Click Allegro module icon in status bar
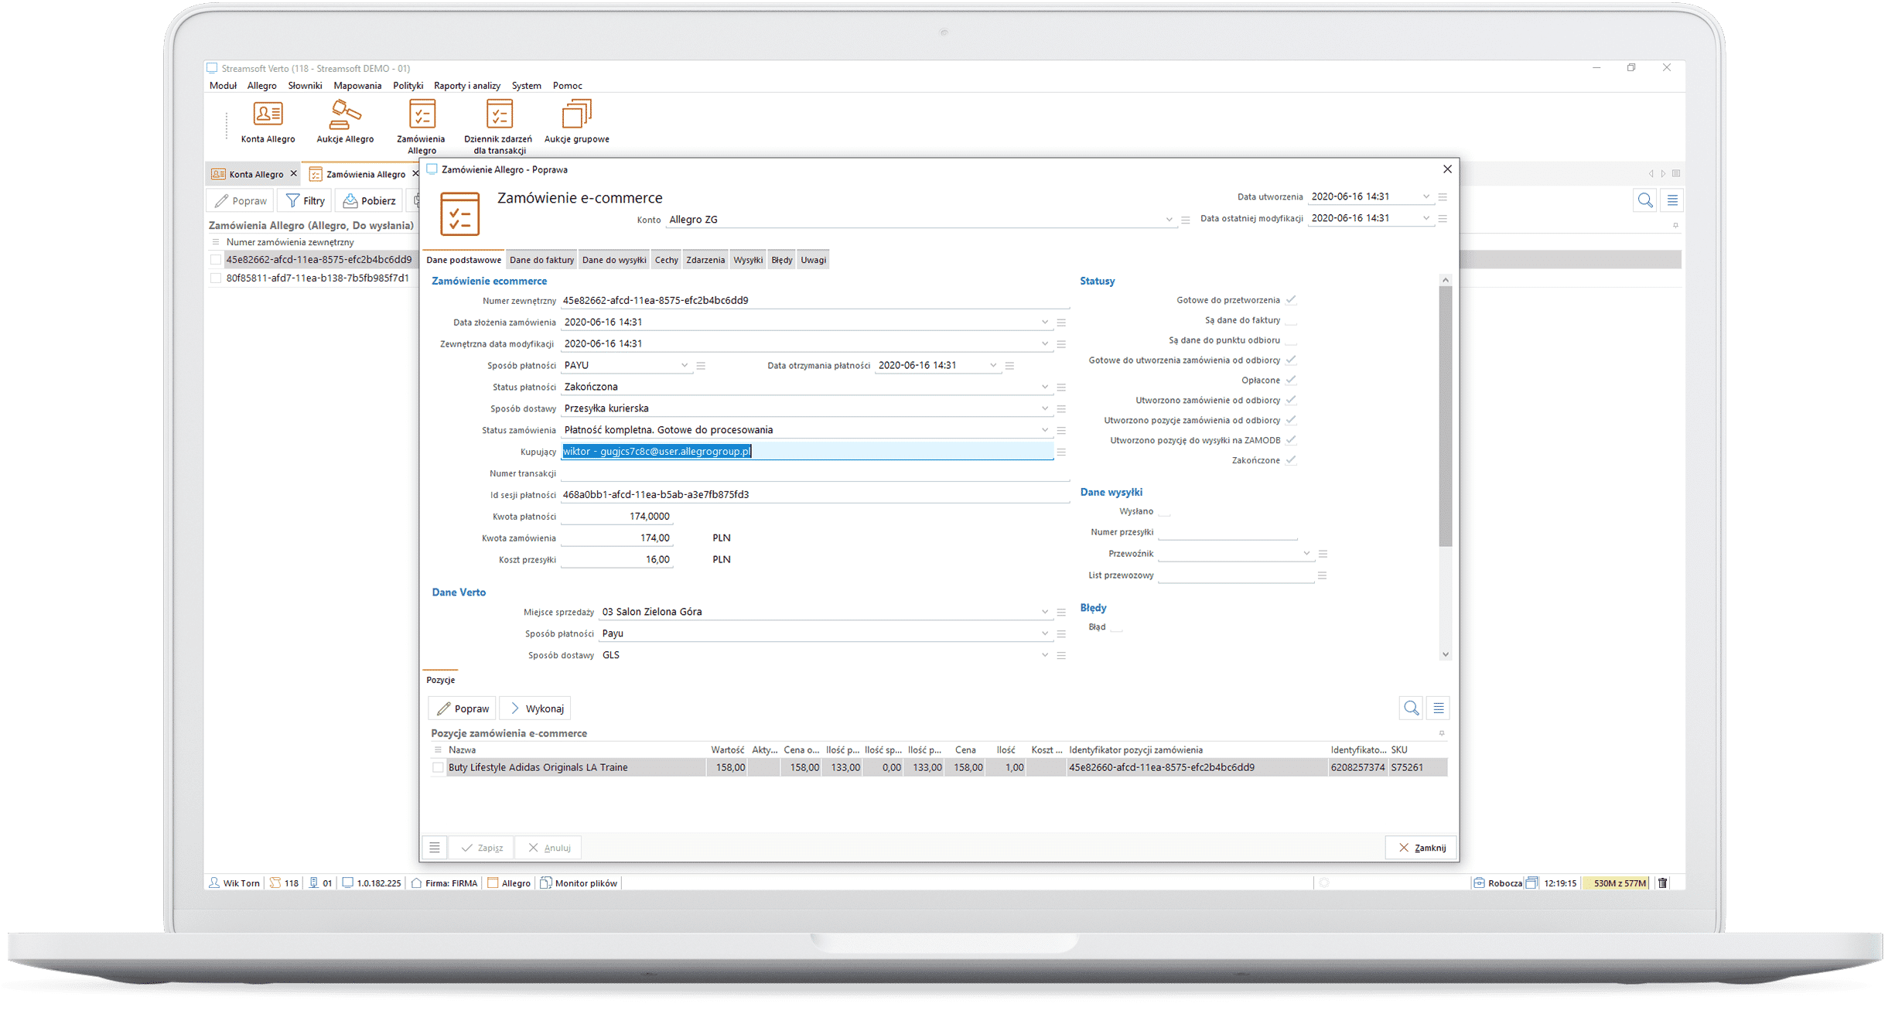This screenshot has height=1031, width=1895. 493,882
